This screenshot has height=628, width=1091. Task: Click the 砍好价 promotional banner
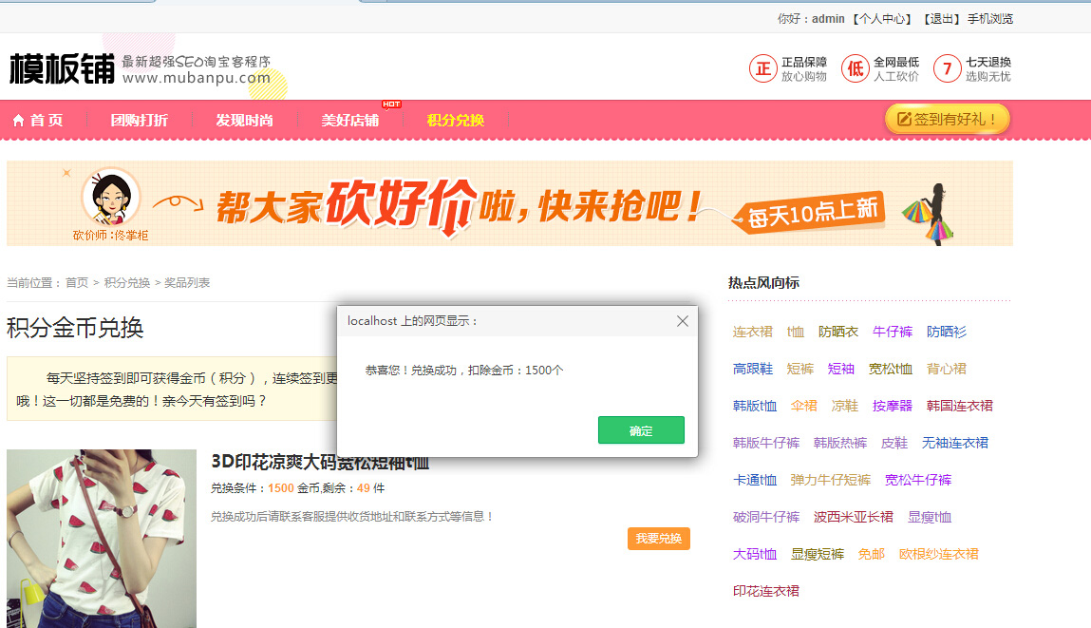[x=509, y=203]
